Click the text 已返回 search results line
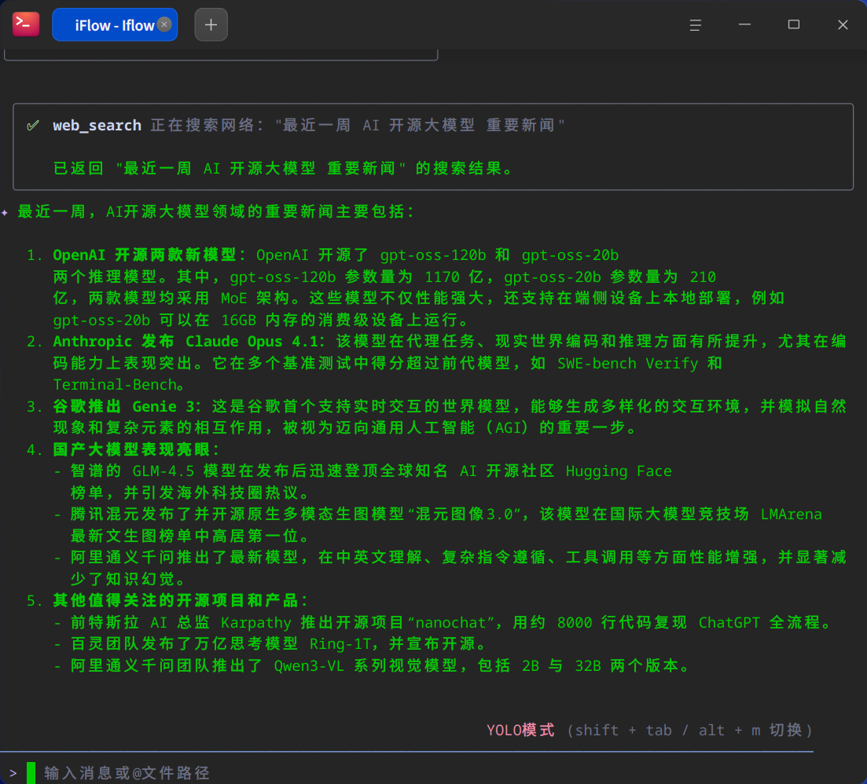This screenshot has width=867, height=784. click(285, 168)
